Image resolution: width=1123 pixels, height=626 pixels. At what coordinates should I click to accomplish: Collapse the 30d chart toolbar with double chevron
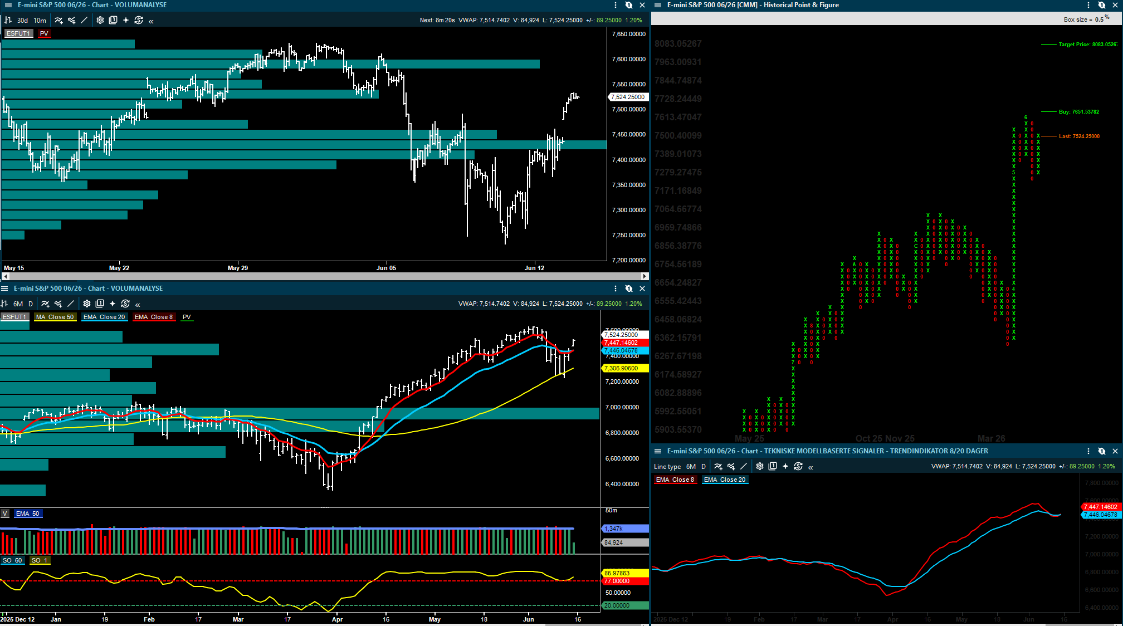(151, 21)
